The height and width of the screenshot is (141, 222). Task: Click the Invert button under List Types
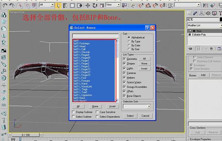[144, 68]
